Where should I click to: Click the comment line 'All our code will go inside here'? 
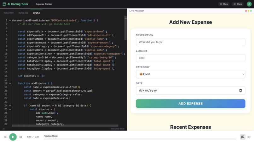44,24
